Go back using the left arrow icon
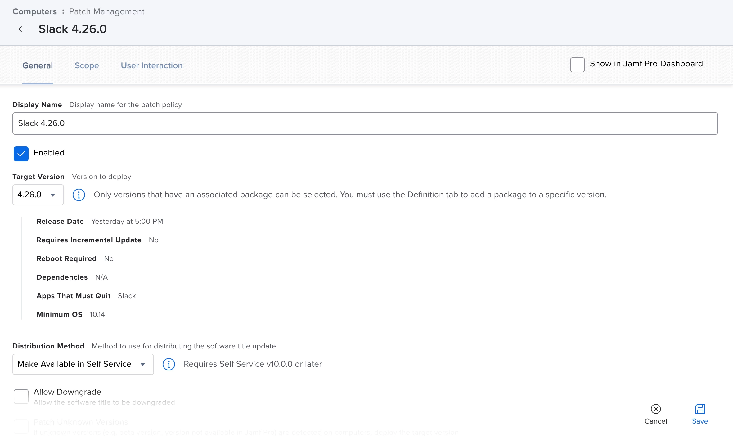This screenshot has width=733, height=440. point(24,29)
